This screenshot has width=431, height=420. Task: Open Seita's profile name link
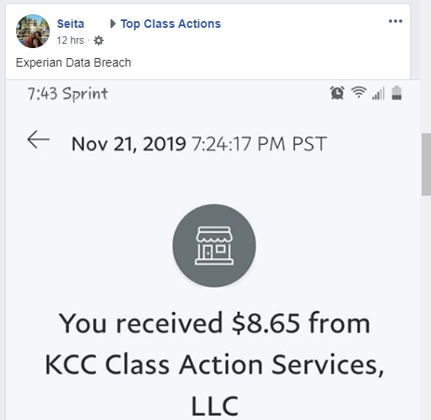tap(71, 24)
